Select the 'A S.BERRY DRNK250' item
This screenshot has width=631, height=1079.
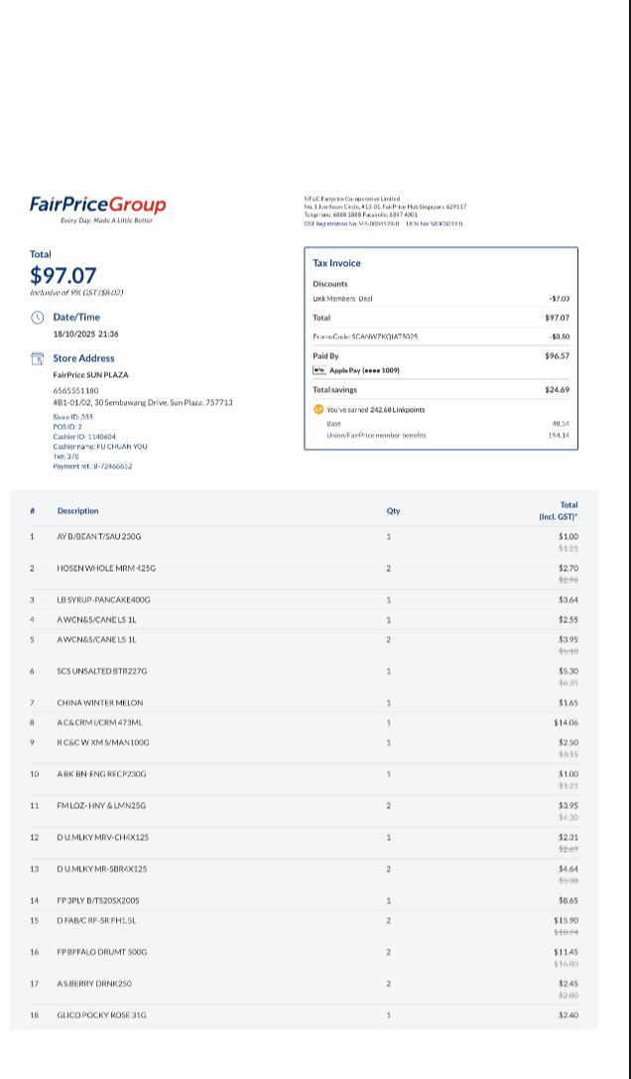pos(94,984)
